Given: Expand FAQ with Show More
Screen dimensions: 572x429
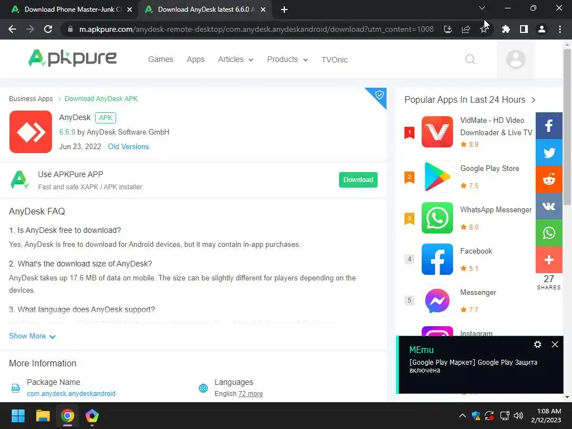Looking at the screenshot, I should point(32,336).
